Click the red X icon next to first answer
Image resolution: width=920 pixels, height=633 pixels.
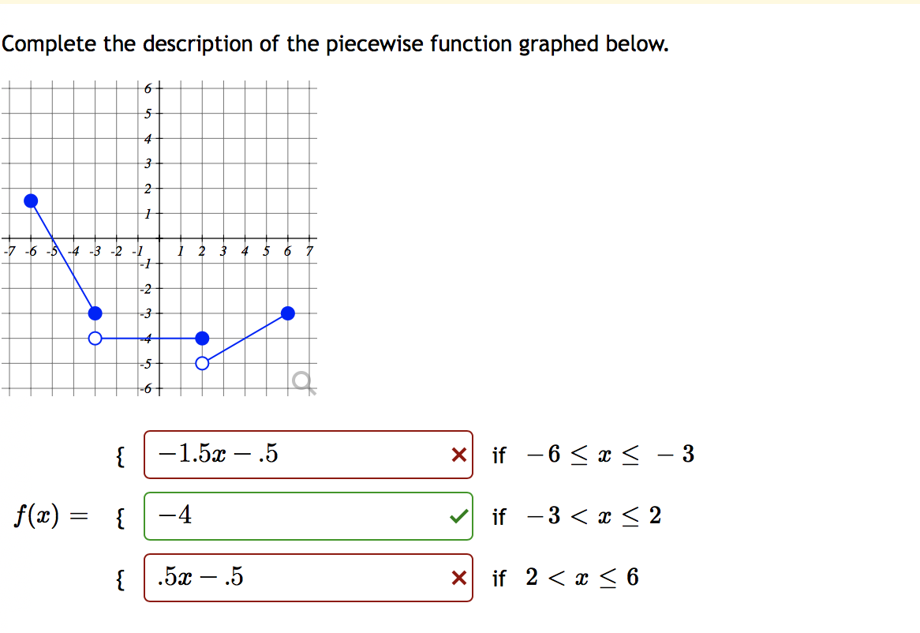click(458, 455)
